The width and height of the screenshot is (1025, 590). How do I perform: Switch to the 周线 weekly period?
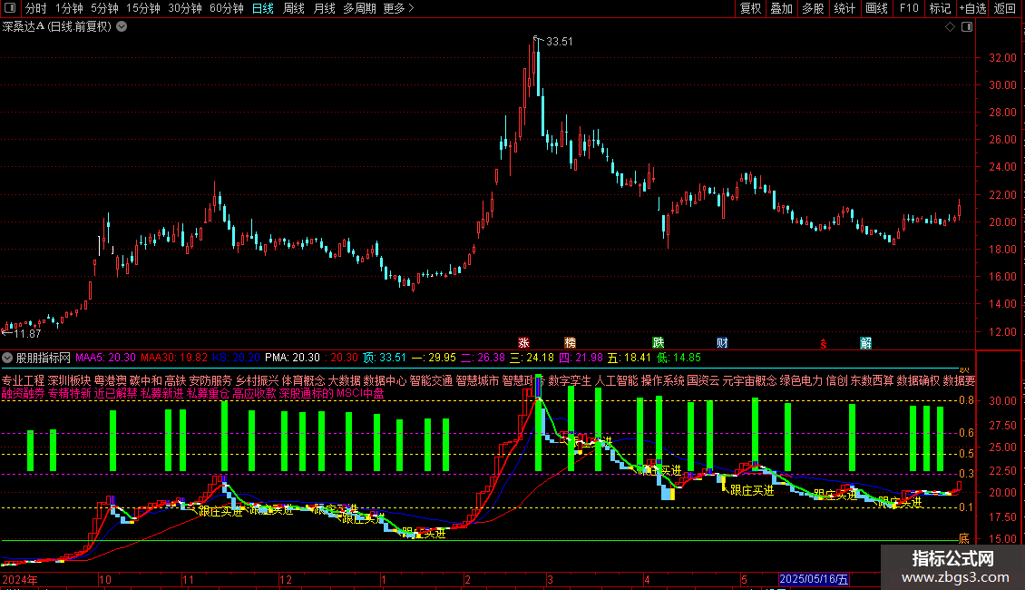[294, 8]
